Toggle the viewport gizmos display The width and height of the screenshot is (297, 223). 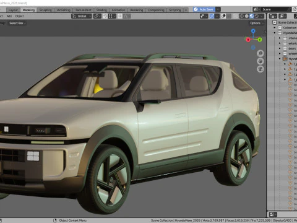tap(212, 16)
